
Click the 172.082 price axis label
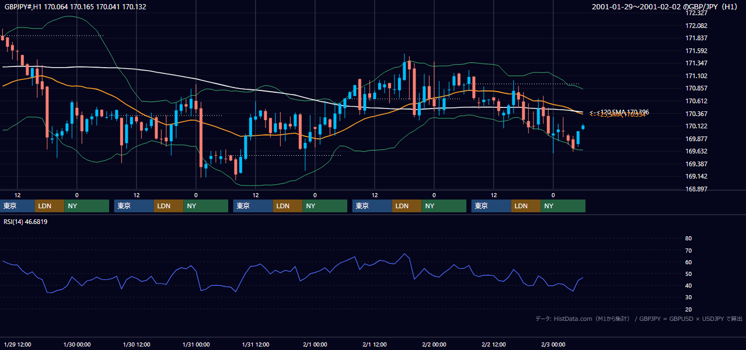[697, 26]
